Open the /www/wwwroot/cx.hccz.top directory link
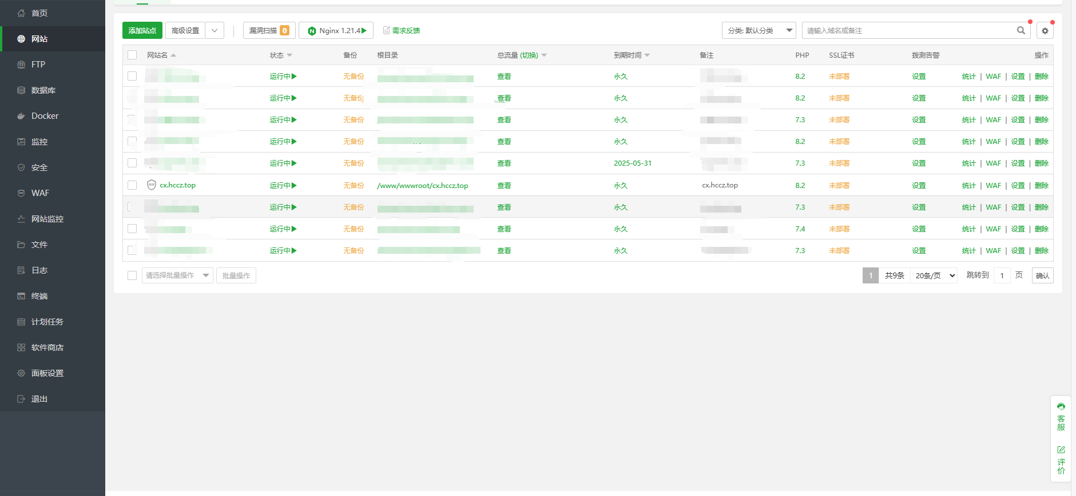This screenshot has height=496, width=1076. click(423, 186)
